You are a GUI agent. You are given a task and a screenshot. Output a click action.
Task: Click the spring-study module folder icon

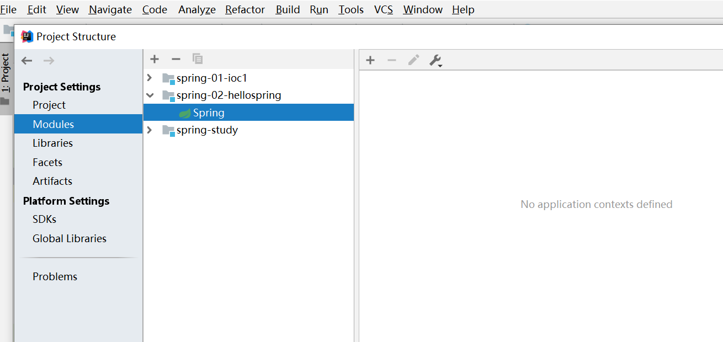pos(168,130)
